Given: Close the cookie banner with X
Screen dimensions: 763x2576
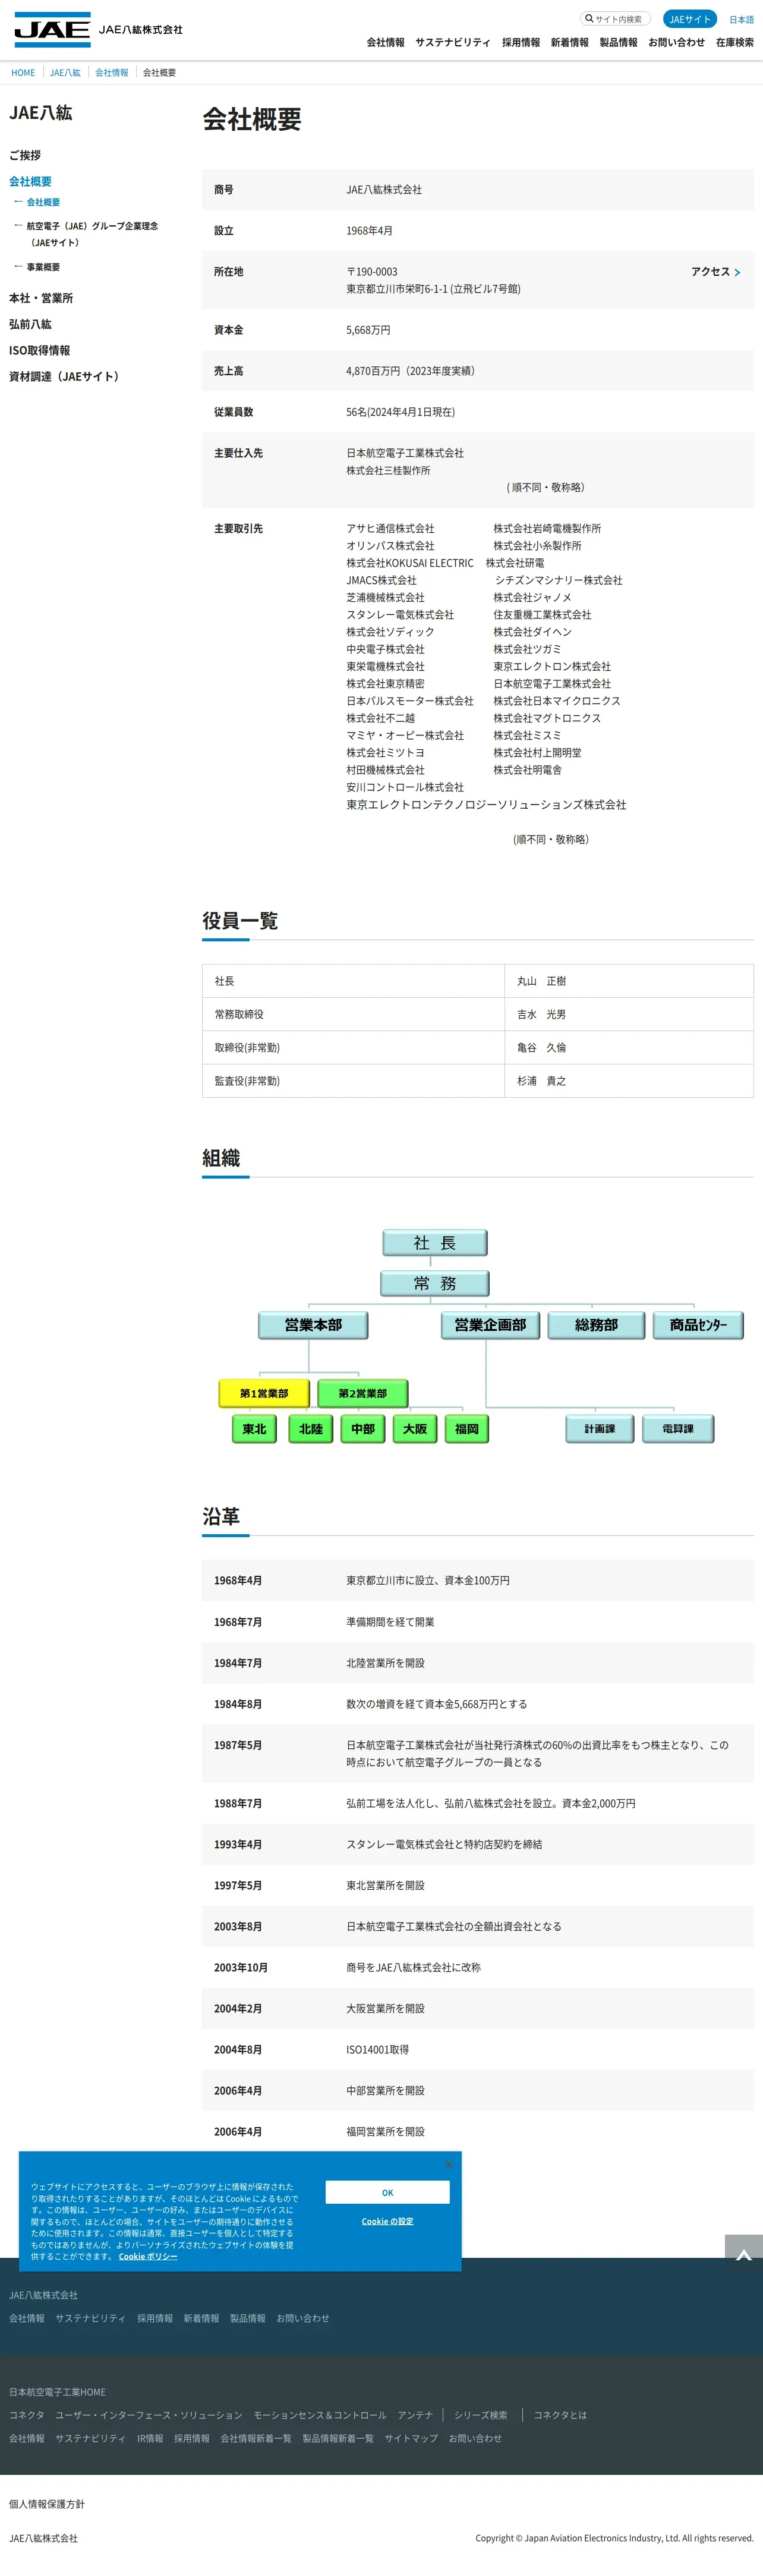Looking at the screenshot, I should [x=449, y=2165].
